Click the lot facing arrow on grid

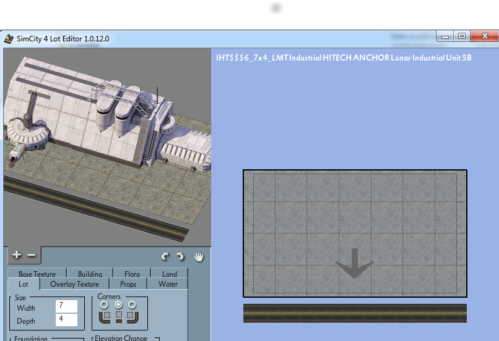[355, 263]
